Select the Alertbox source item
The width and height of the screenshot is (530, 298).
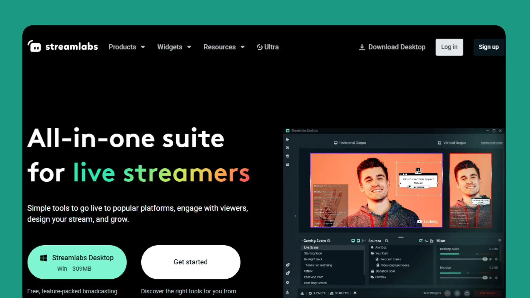pyautogui.click(x=381, y=248)
